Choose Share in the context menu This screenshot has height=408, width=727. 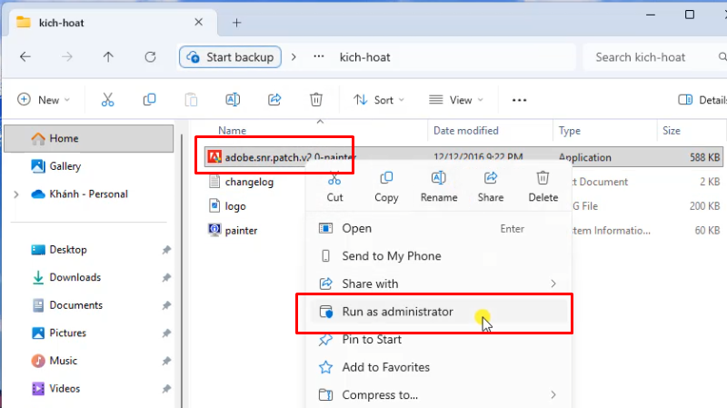[491, 187]
